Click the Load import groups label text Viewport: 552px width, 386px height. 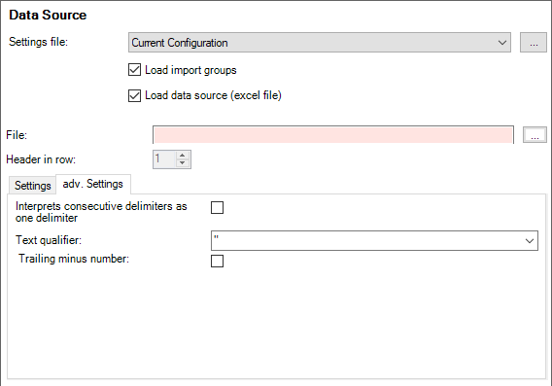tap(190, 70)
